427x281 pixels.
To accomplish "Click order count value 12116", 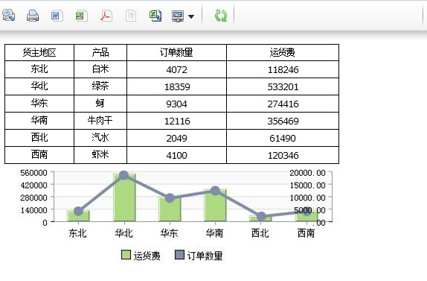I will coord(176,121).
